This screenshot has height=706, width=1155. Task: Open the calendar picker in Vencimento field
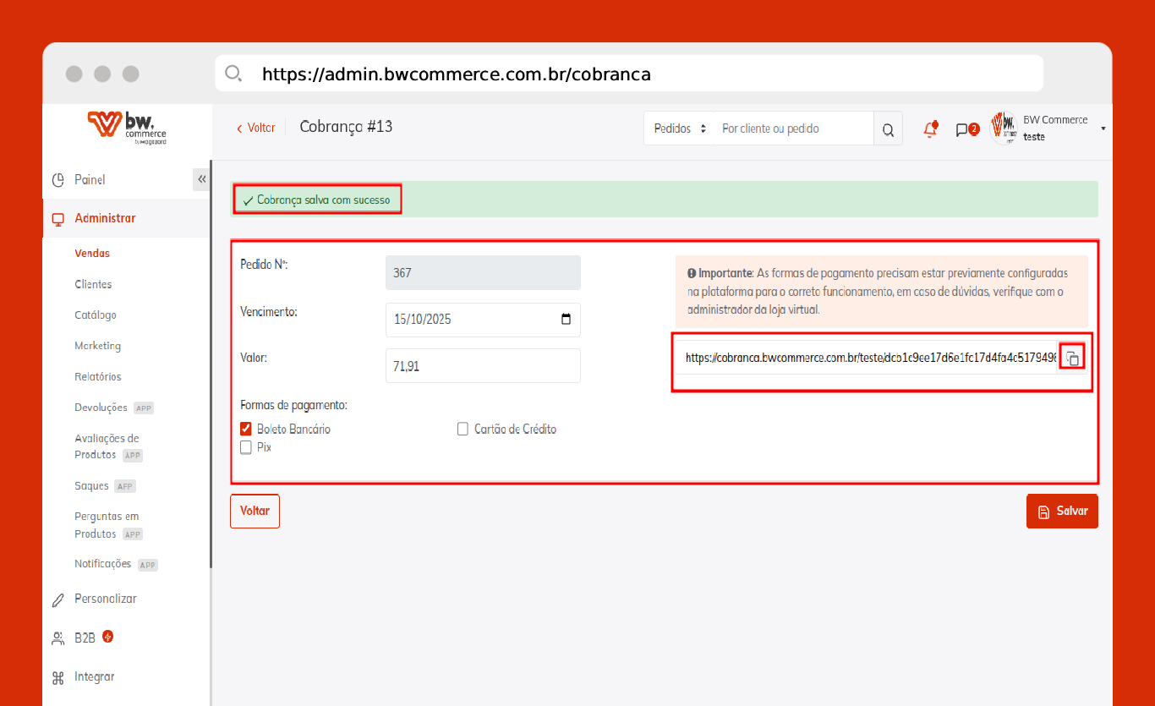[x=566, y=320]
